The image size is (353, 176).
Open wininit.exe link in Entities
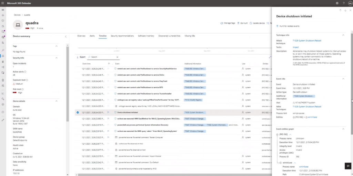coord(312,117)
